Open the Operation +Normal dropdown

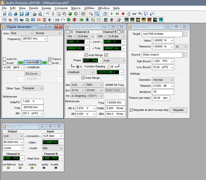163,80
